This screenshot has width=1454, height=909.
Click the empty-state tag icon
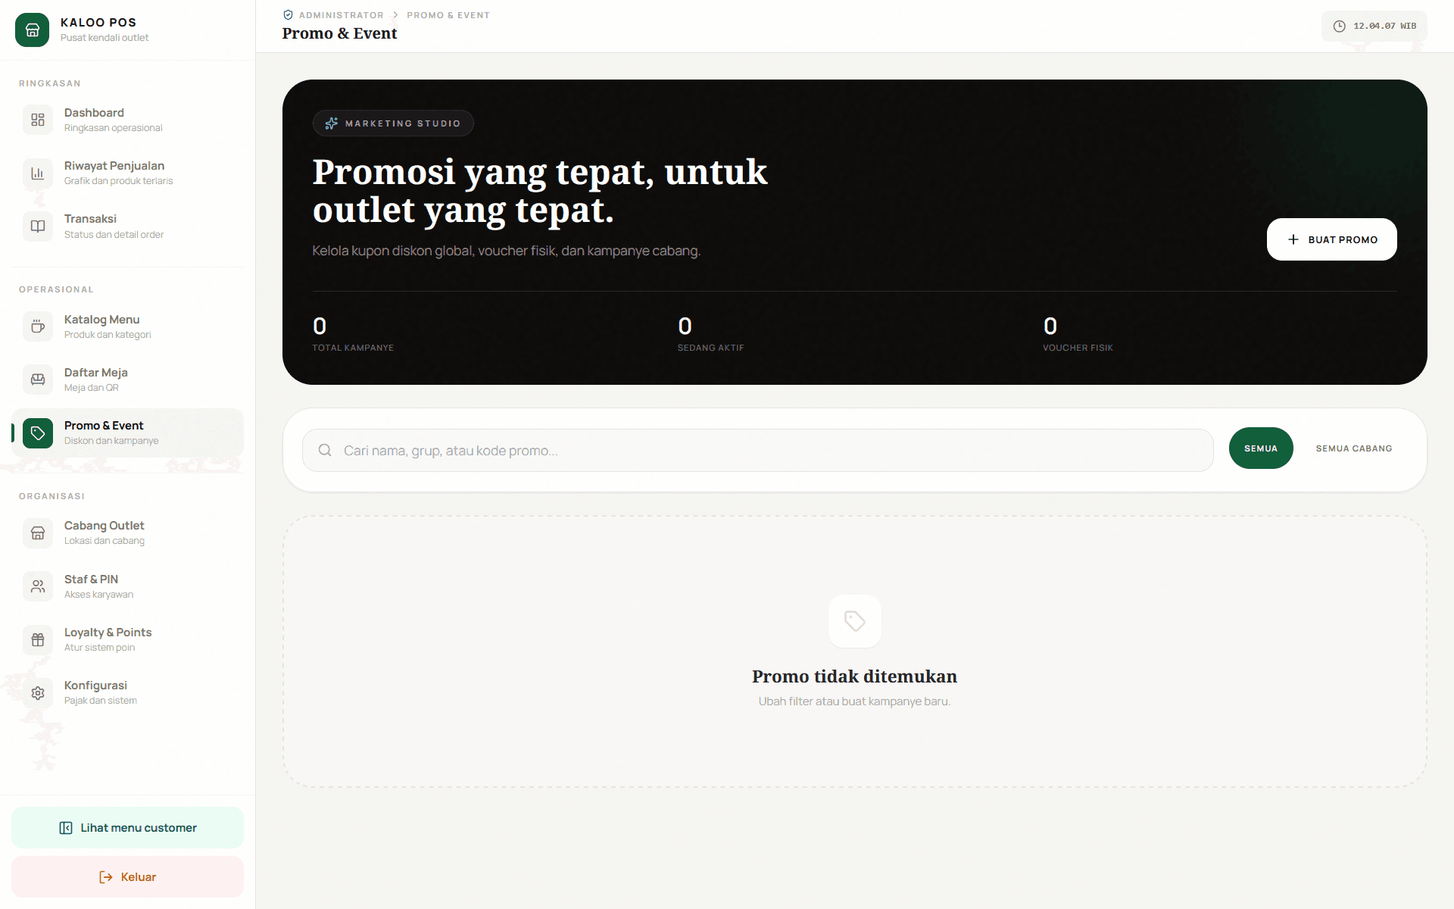tap(855, 621)
